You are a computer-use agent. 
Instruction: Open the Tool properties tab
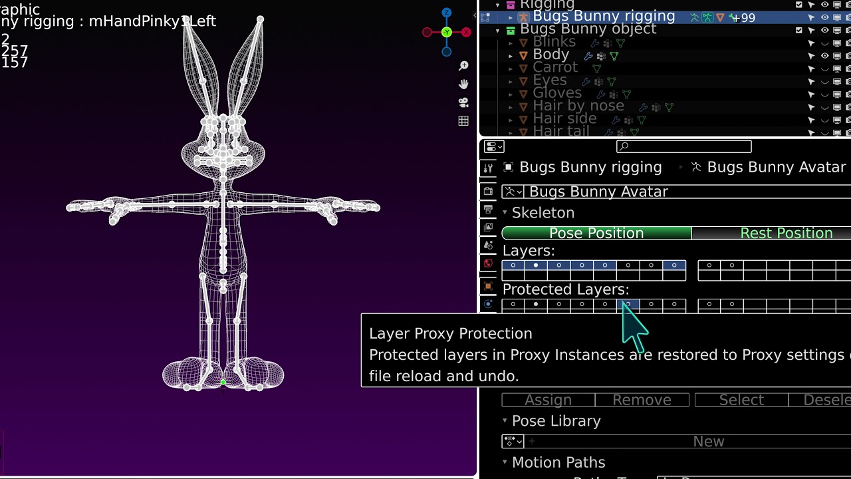(488, 168)
